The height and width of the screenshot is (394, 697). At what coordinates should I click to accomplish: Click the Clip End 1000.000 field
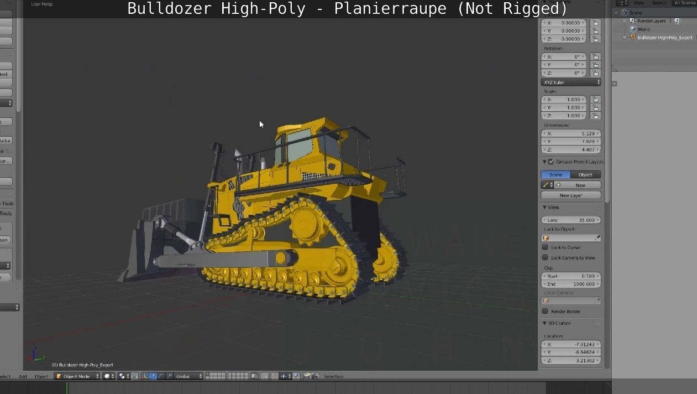571,284
